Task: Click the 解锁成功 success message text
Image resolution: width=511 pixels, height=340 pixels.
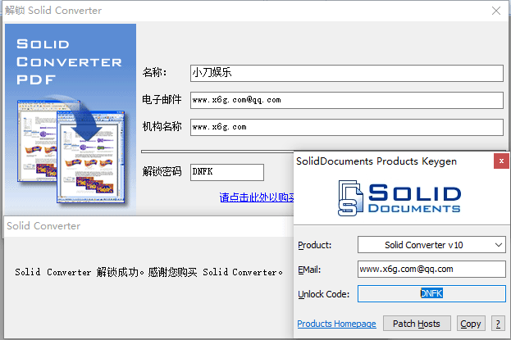Action: pos(148,271)
